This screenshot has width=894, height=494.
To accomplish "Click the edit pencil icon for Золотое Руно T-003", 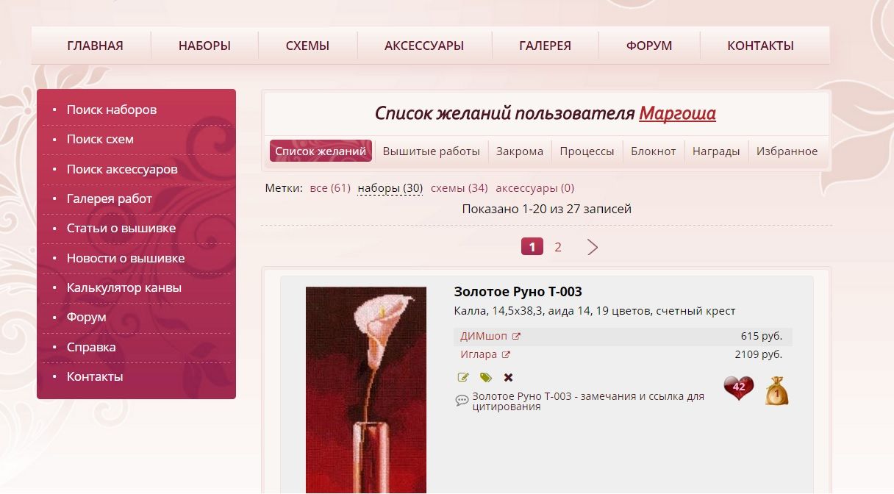I will (463, 377).
